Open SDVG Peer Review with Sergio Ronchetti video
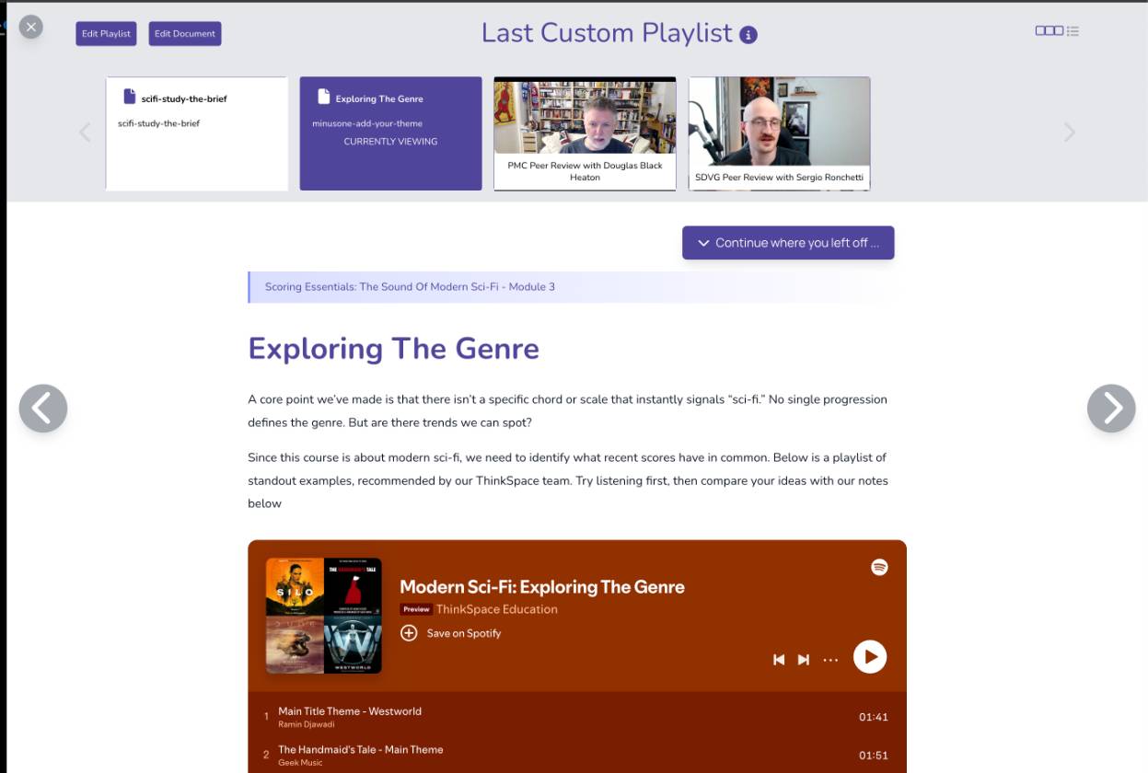The width and height of the screenshot is (1148, 773). [779, 133]
